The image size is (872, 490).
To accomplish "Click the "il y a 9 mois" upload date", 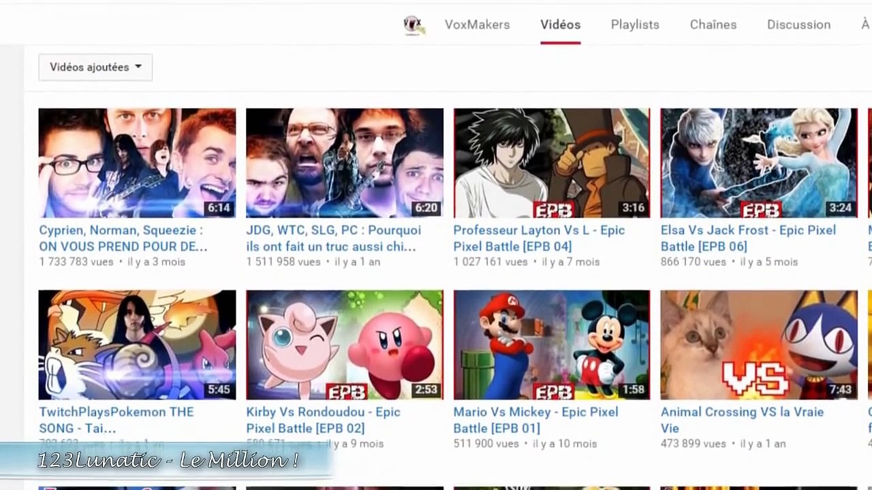I will [356, 444].
